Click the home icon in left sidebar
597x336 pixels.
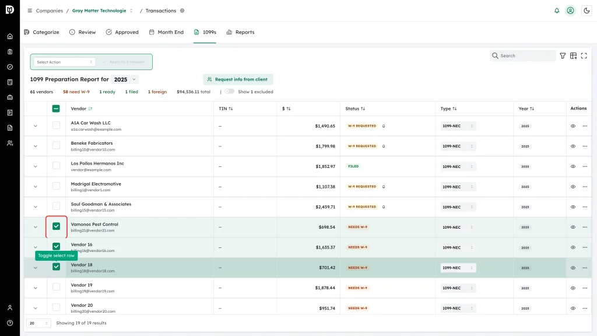tap(10, 37)
